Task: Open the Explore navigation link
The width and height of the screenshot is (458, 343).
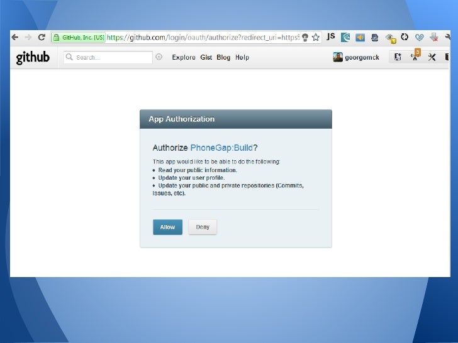Action: click(x=184, y=57)
